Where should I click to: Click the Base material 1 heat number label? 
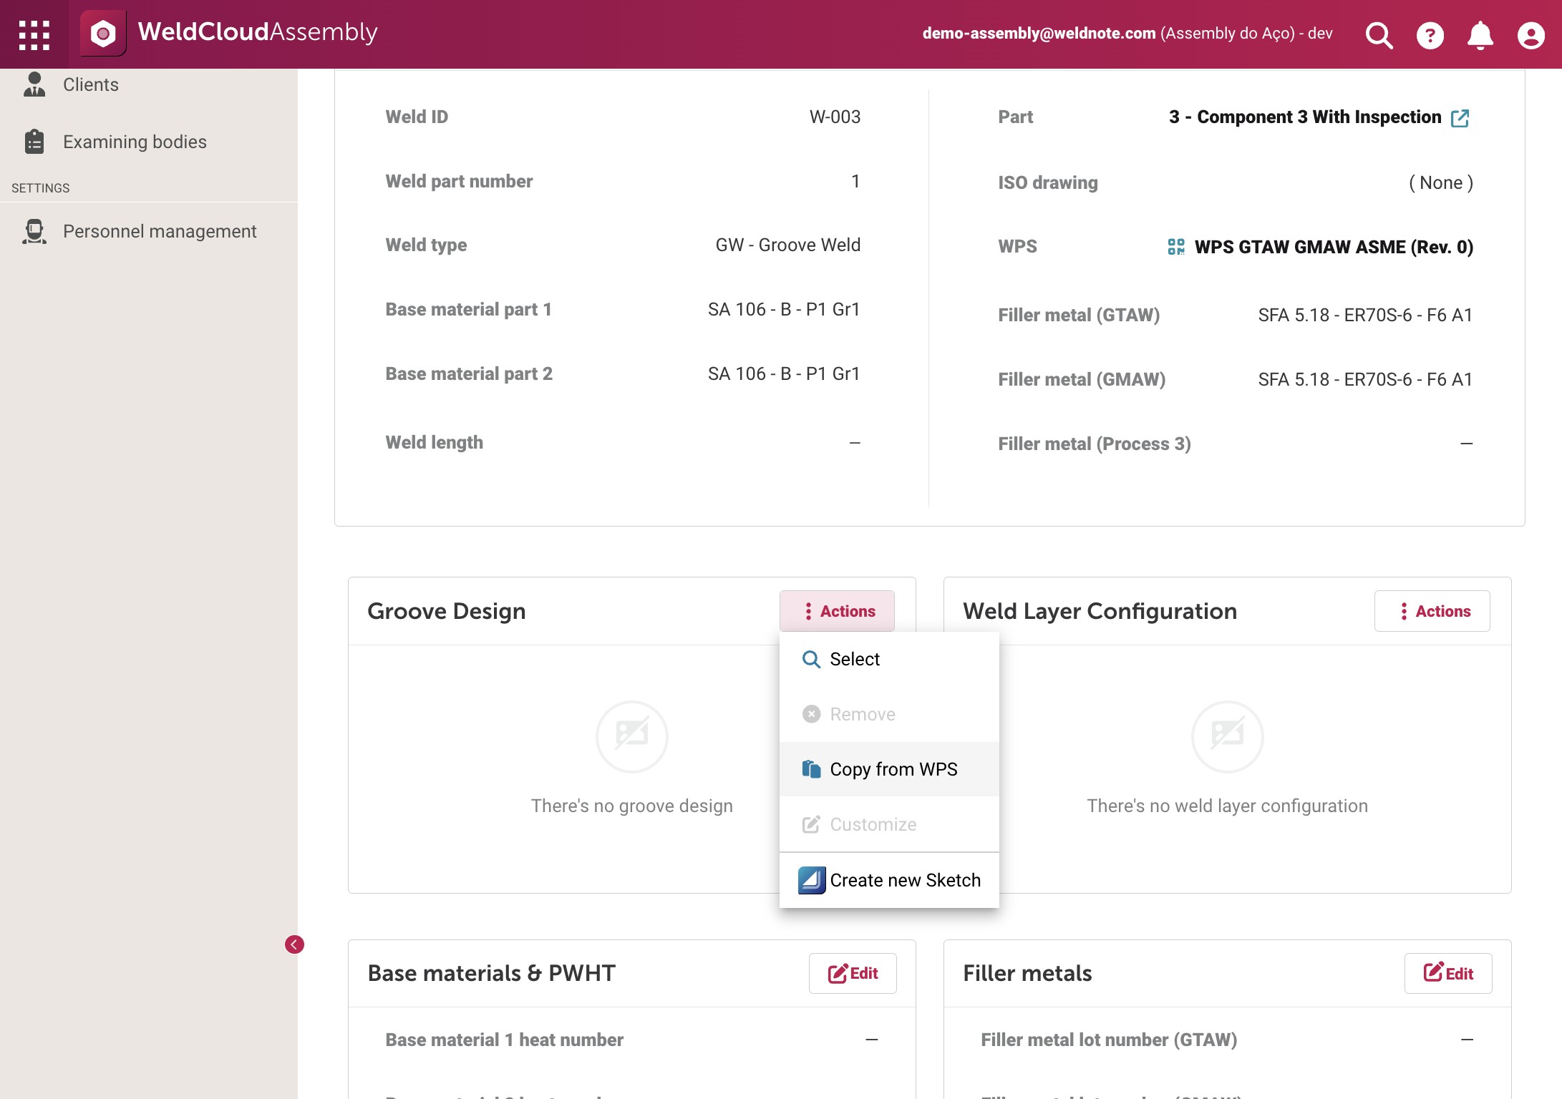(504, 1040)
